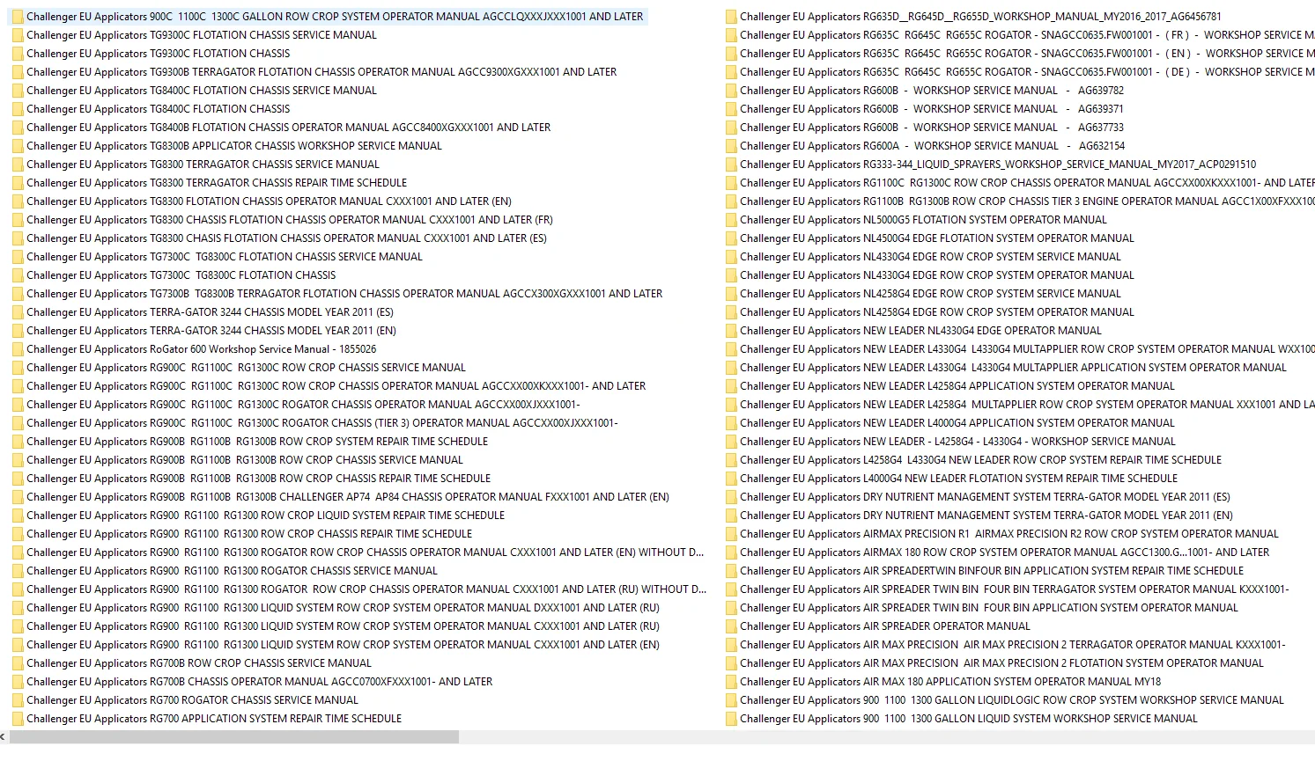Select 'RG700B CHASSIS OPERATOR MANUAL AGCC0700XFXXX1001' folder name
This screenshot has width=1315, height=761.
[x=259, y=682]
